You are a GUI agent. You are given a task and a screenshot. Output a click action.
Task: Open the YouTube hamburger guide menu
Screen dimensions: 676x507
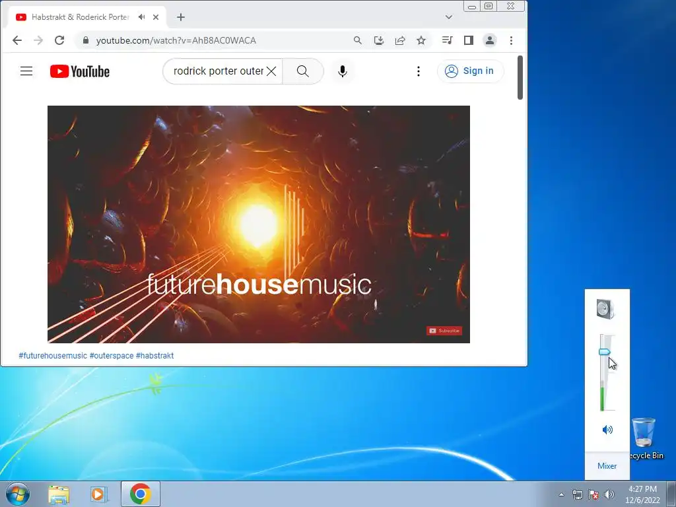pos(26,71)
